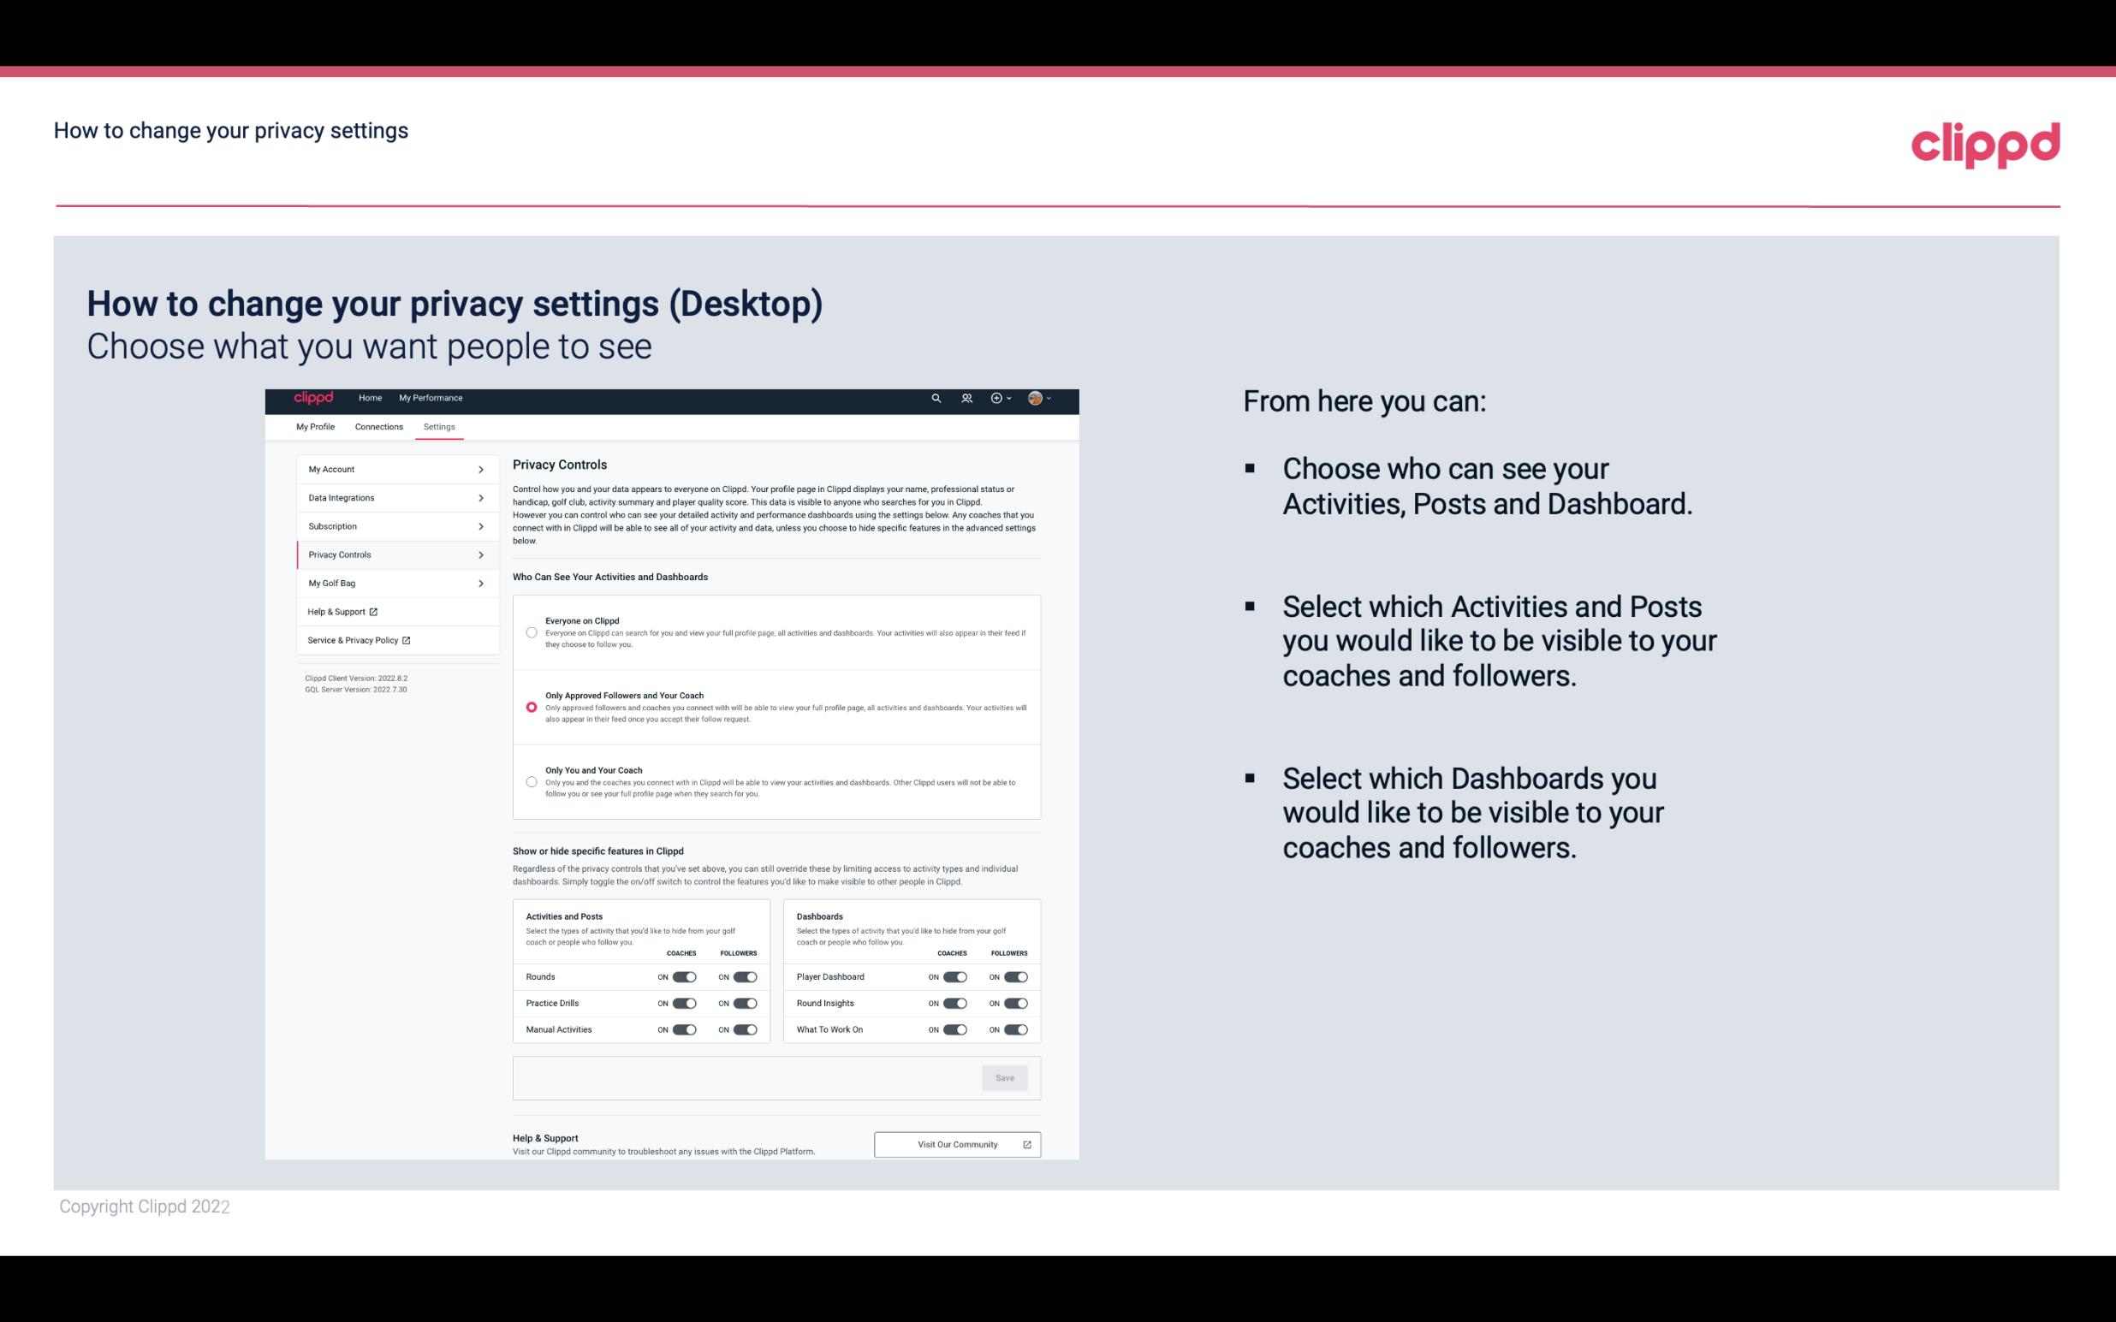Screen dimensions: 2116x1322
Task: Open the Settings tab
Action: tap(437, 426)
